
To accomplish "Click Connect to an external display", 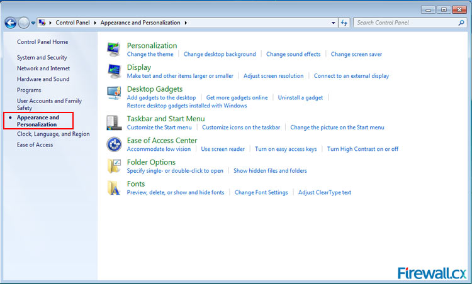I will click(x=351, y=76).
